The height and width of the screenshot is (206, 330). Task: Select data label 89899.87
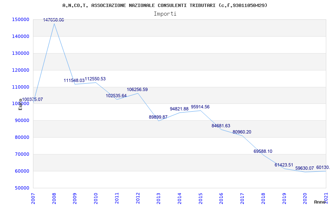point(158,117)
